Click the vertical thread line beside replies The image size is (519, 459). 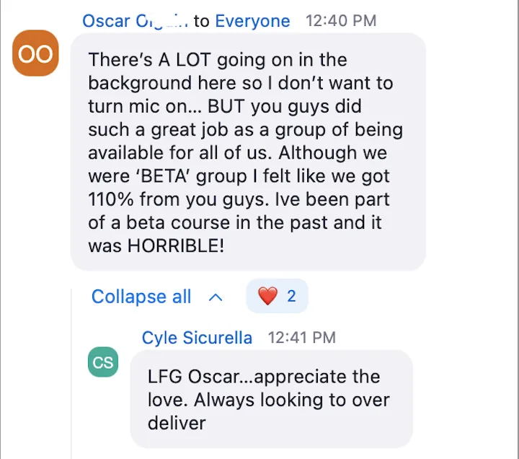tap(71, 373)
